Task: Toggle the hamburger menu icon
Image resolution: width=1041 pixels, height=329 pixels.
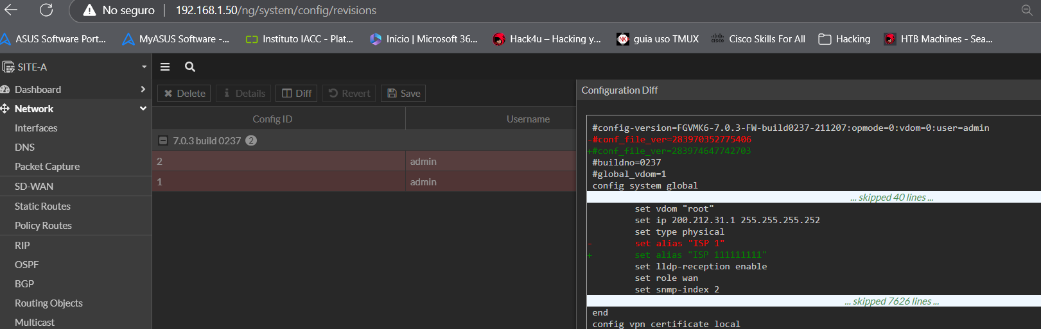Action: click(x=165, y=67)
